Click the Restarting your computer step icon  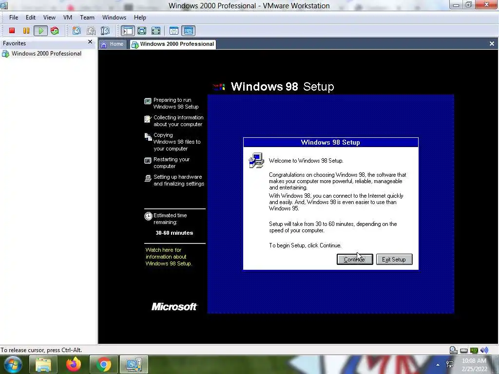[x=148, y=161]
